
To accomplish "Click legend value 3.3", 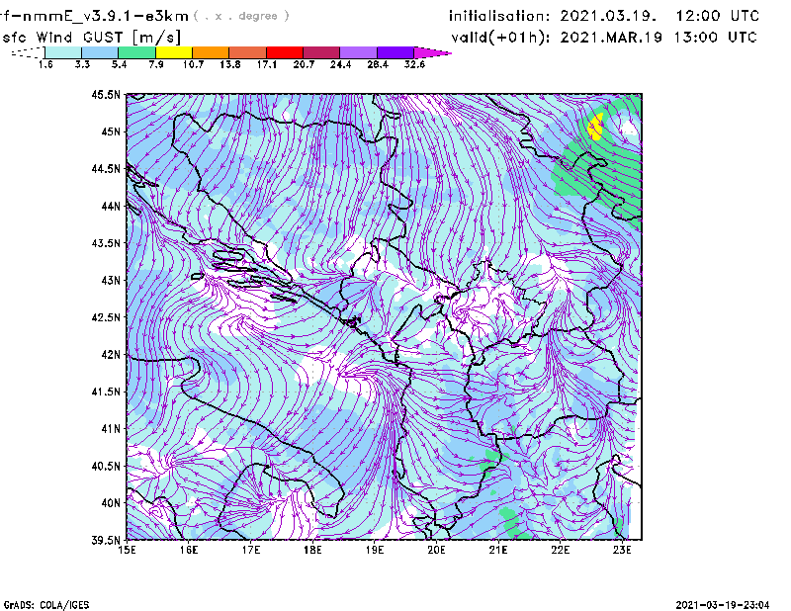I will coord(82,64).
